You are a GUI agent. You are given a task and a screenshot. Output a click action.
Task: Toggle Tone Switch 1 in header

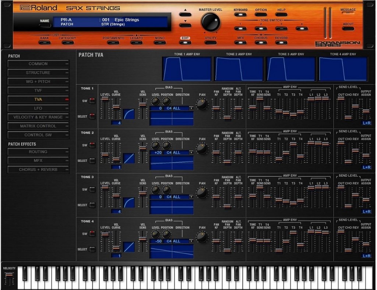coord(240,29)
